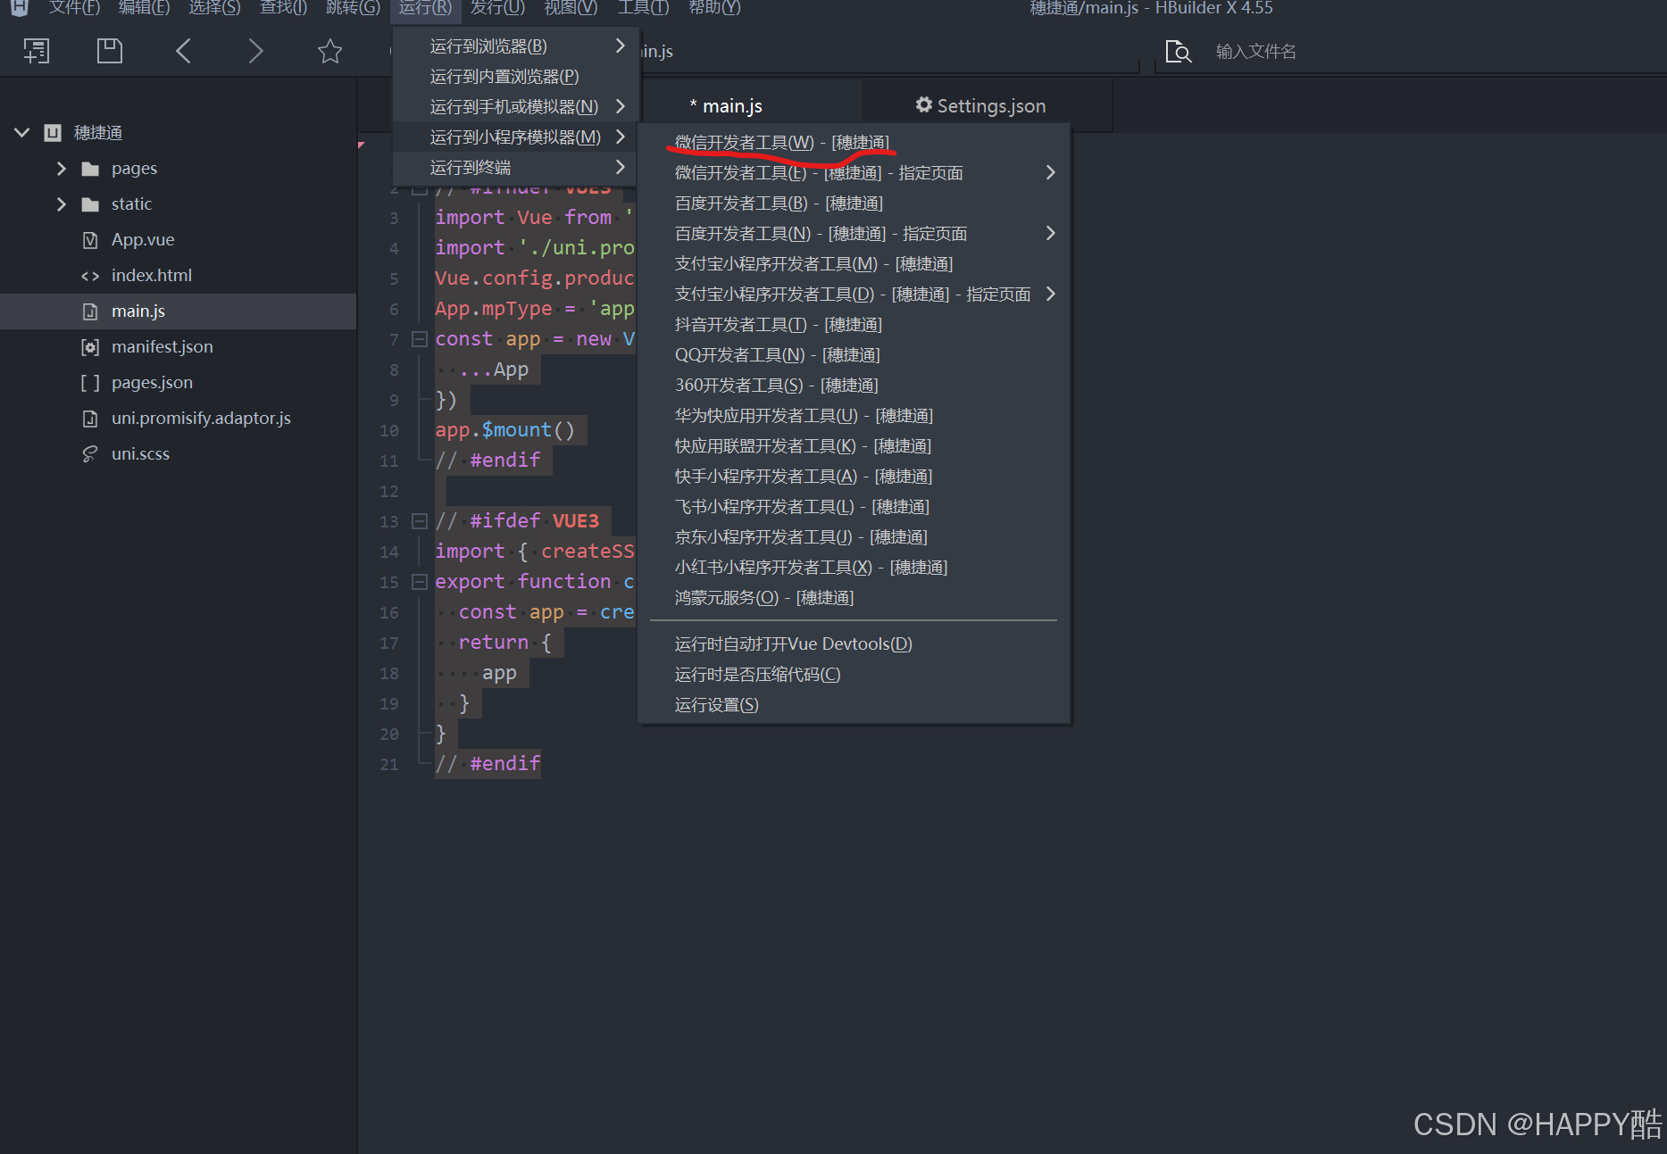Open the 视图(V) menu

pyautogui.click(x=571, y=8)
